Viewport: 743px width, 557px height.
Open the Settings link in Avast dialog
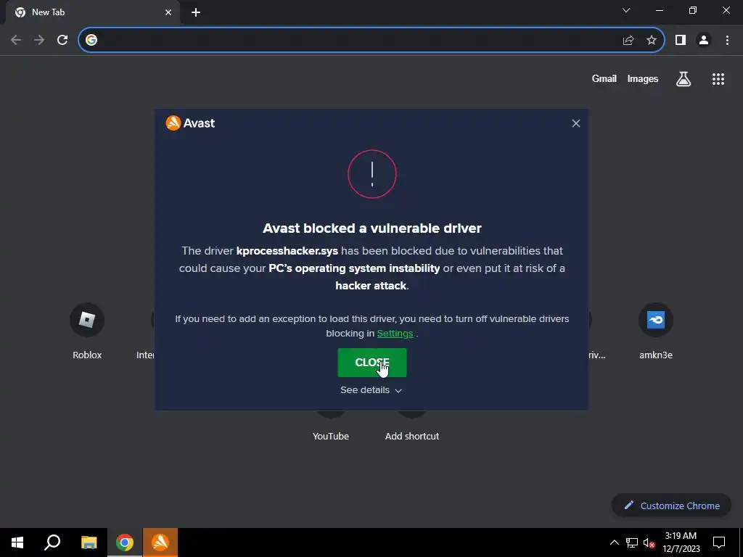395,334
